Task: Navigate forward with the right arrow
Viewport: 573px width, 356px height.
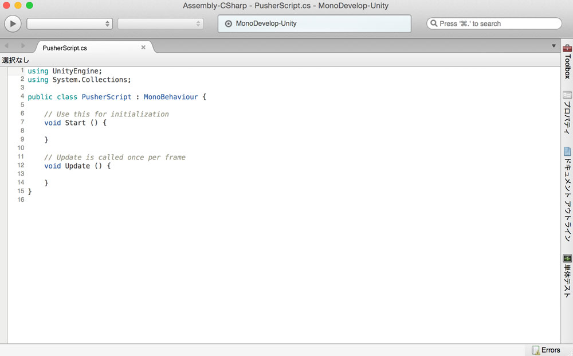Action: point(23,46)
